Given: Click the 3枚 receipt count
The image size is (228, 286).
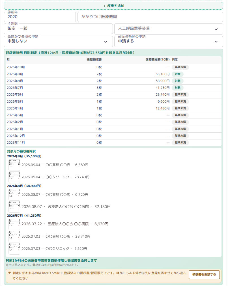Looking at the screenshot, I should 99,88.
